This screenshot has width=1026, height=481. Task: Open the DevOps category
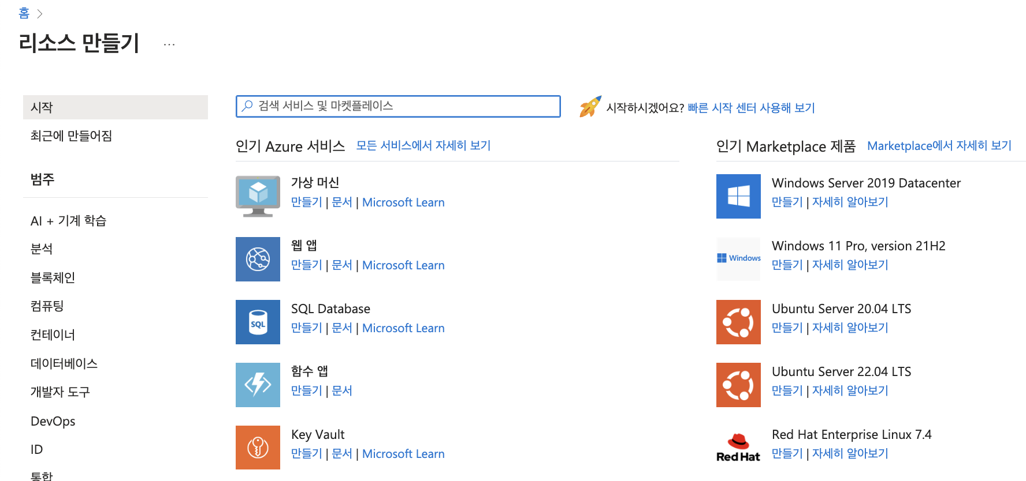[x=53, y=421]
